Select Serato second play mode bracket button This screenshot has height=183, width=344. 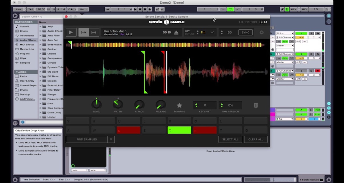point(94,32)
